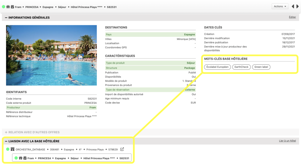The width and height of the screenshot is (301, 164).
Task: Collapse the Informations Générales section
Action: click(6, 18)
